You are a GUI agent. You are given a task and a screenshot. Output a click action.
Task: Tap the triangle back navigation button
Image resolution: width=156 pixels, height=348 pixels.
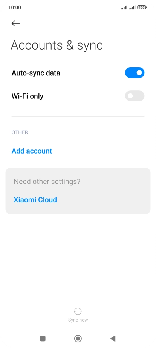[113, 339]
